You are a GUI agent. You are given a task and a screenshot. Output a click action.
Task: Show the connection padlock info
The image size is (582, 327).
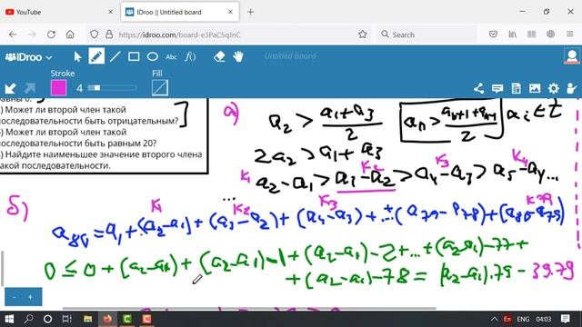pos(109,35)
